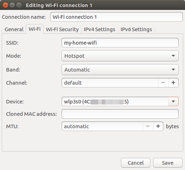Click the Connection name text field
The image size is (185, 170).
pos(117,17)
